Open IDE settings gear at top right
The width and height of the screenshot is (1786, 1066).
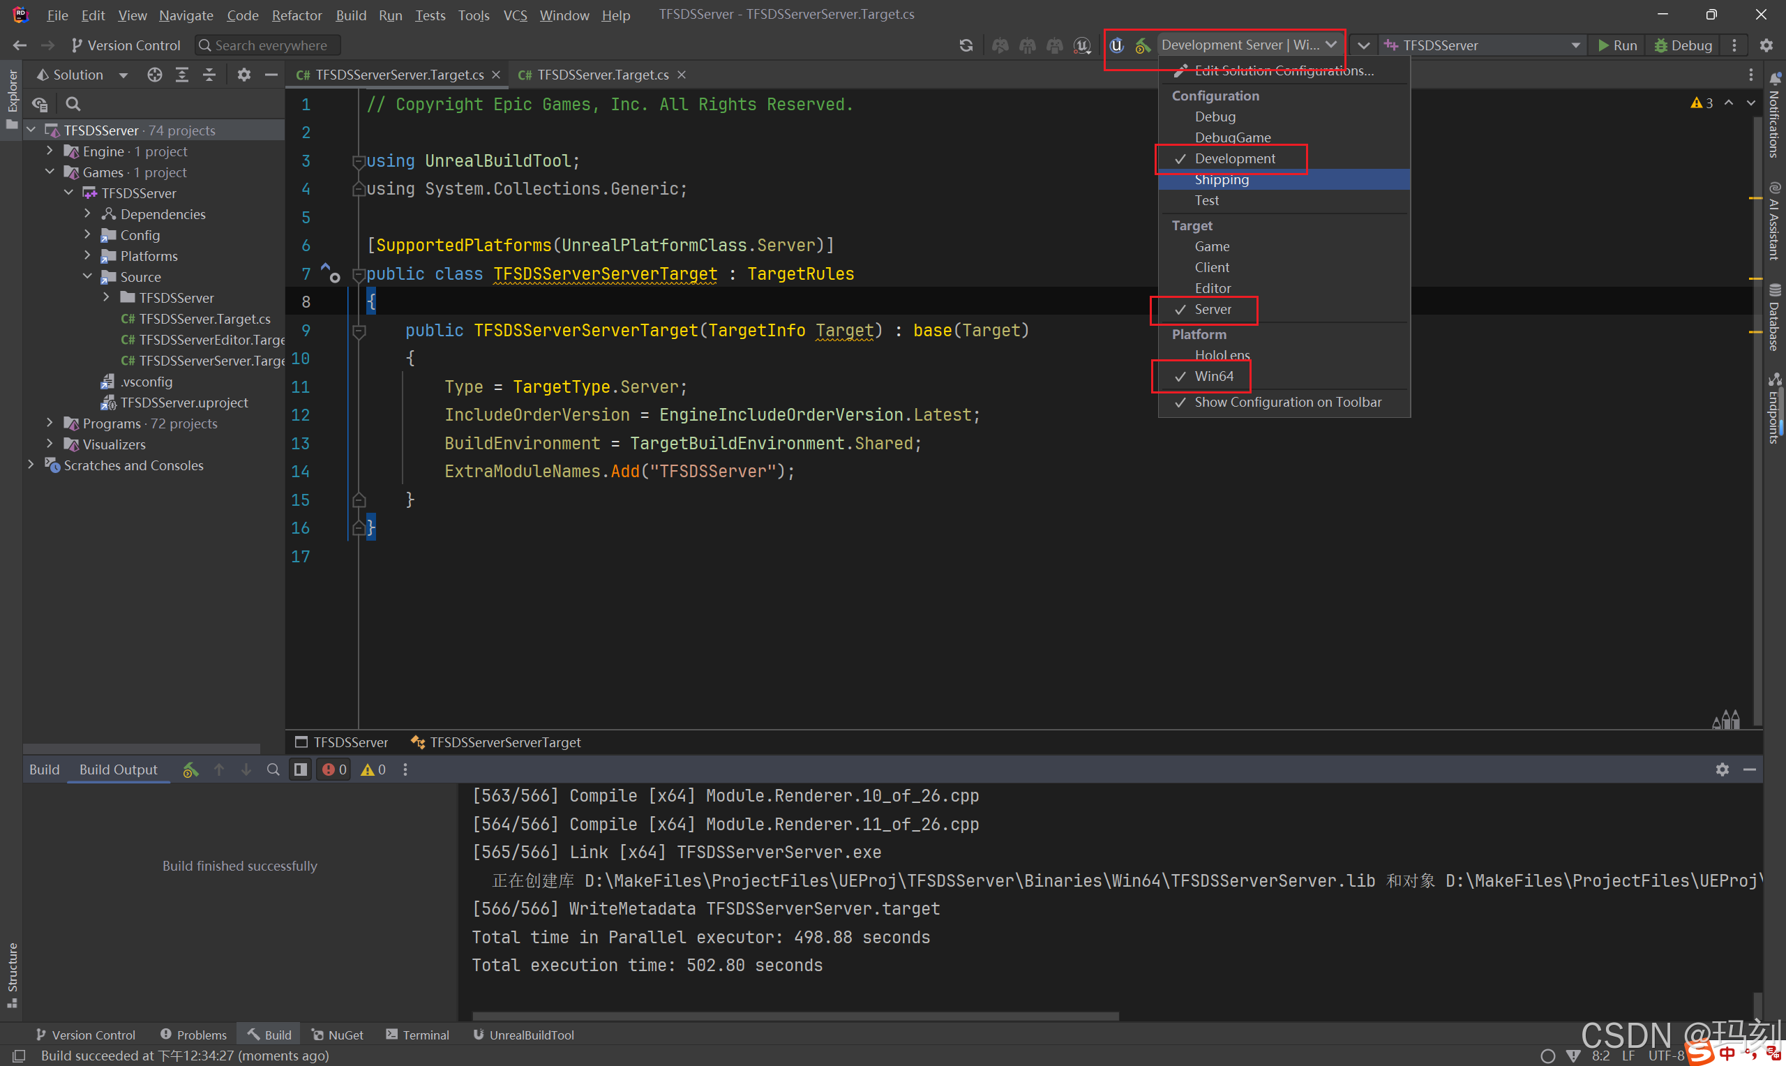[1766, 45]
